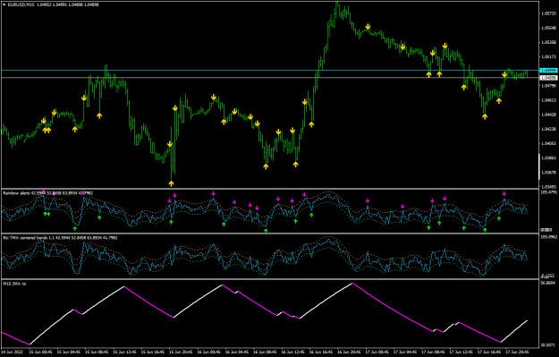559x357 pixels.
Task: Click the 17 Jun 00:45 time label
Action: point(377,352)
